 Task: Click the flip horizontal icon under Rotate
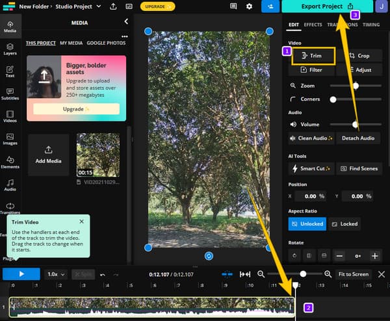[x=309, y=255]
